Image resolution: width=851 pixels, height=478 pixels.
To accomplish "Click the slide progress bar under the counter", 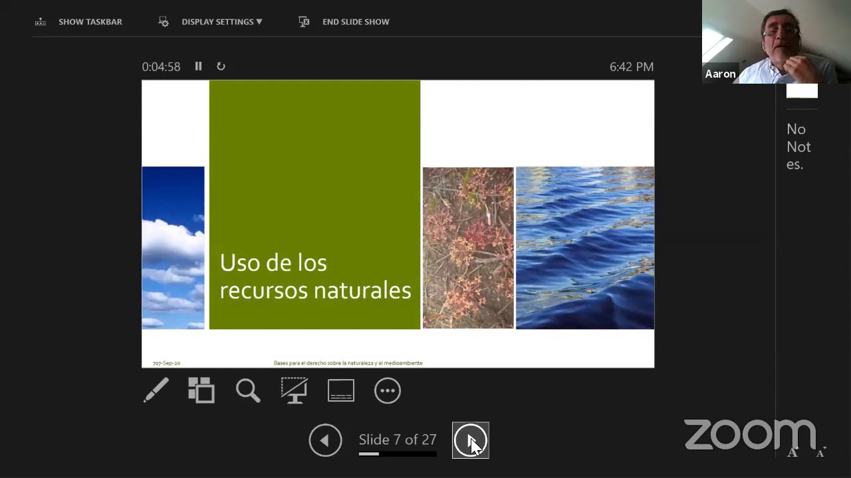I will (x=398, y=454).
